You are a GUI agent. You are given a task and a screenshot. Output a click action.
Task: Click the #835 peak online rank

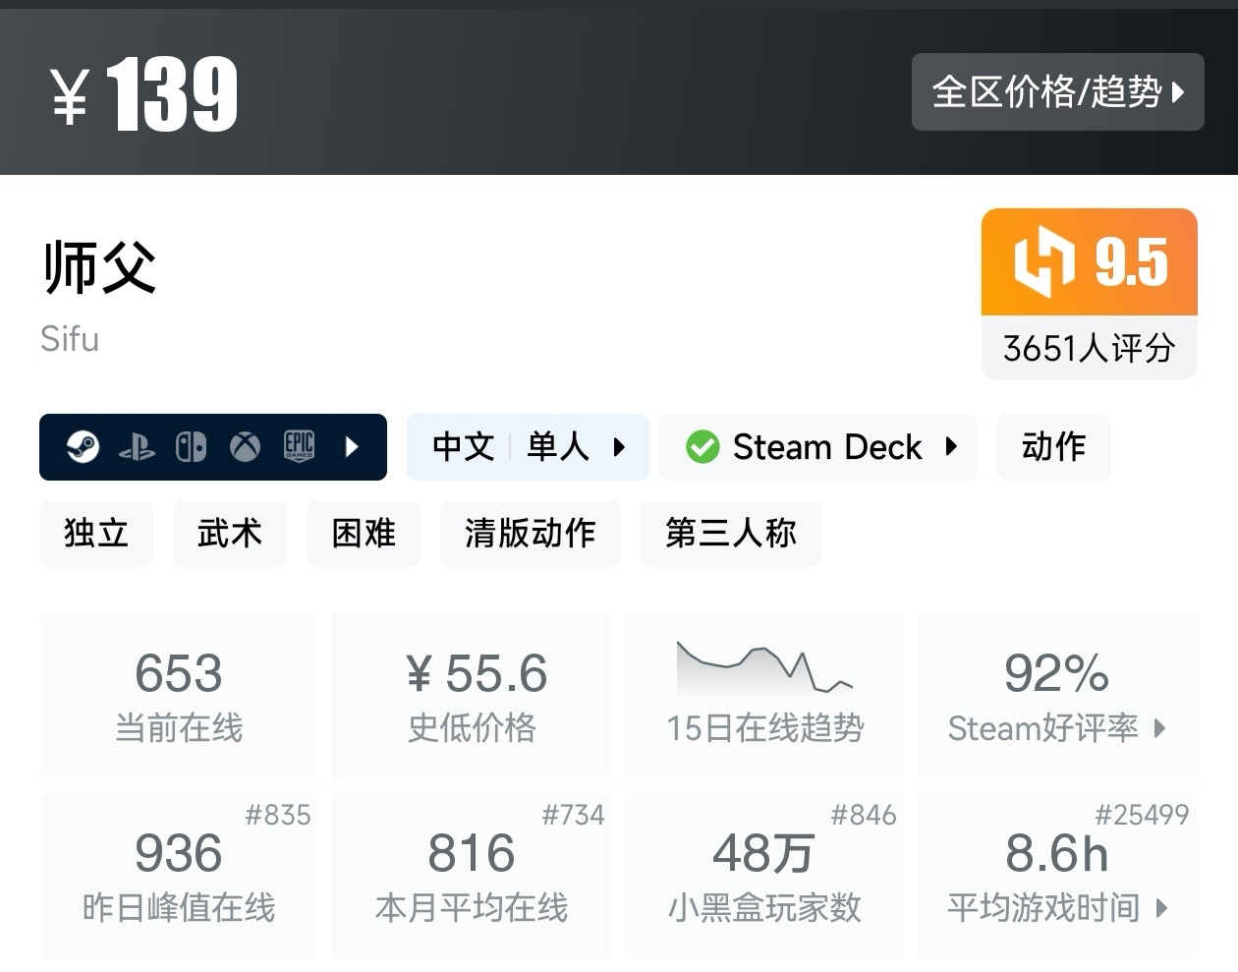pyautogui.click(x=278, y=815)
